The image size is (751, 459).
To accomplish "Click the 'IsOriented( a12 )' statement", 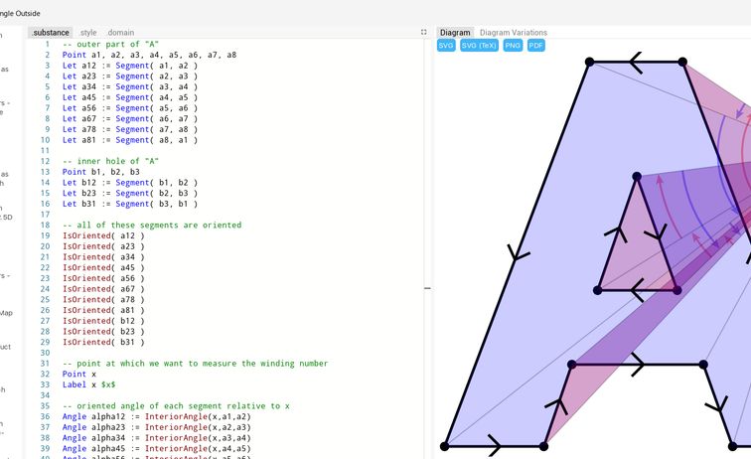I will (x=102, y=235).
